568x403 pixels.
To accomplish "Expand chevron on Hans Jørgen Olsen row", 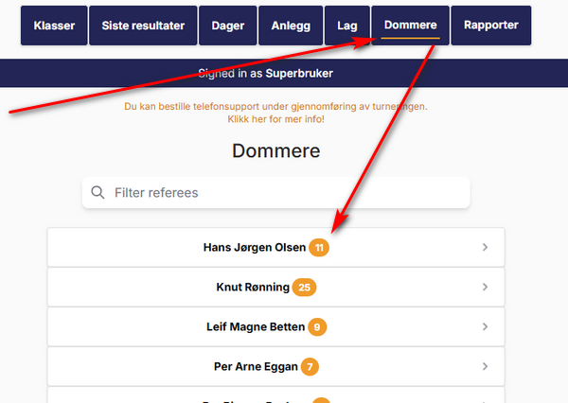I will 485,247.
